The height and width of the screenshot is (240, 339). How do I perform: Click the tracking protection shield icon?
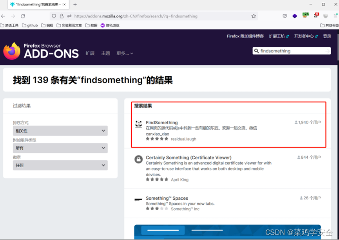(x=54, y=16)
